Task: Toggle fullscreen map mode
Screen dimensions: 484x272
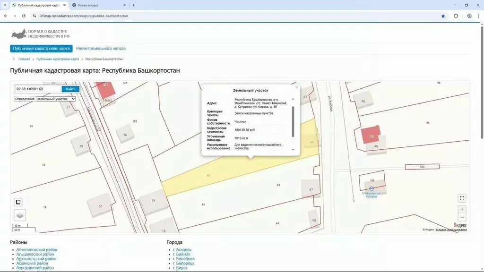Action: (462, 198)
